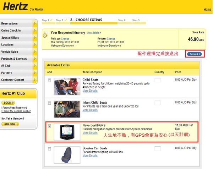Click the Reservations arrow icon
The width and height of the screenshot is (213, 169).
point(35,23)
